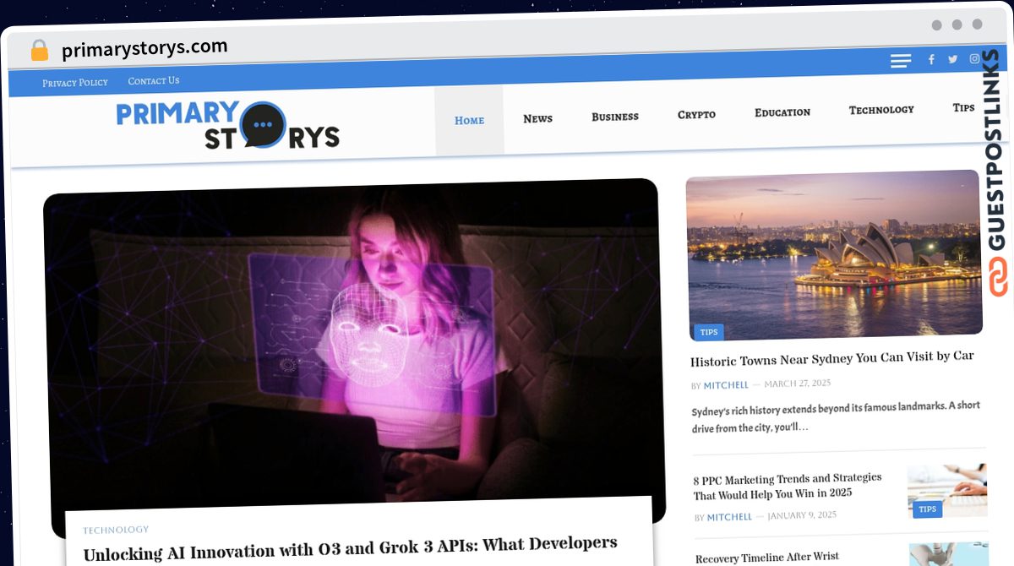Open the Crypto menu item

696,114
